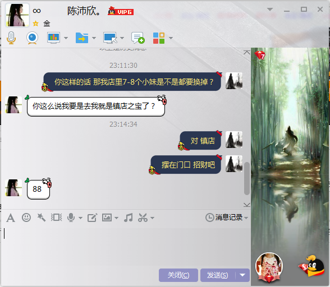Click message about 7-8个小妹
330x287 pixels.
132,82
